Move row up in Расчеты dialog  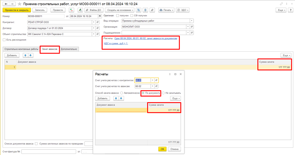pos(116,98)
